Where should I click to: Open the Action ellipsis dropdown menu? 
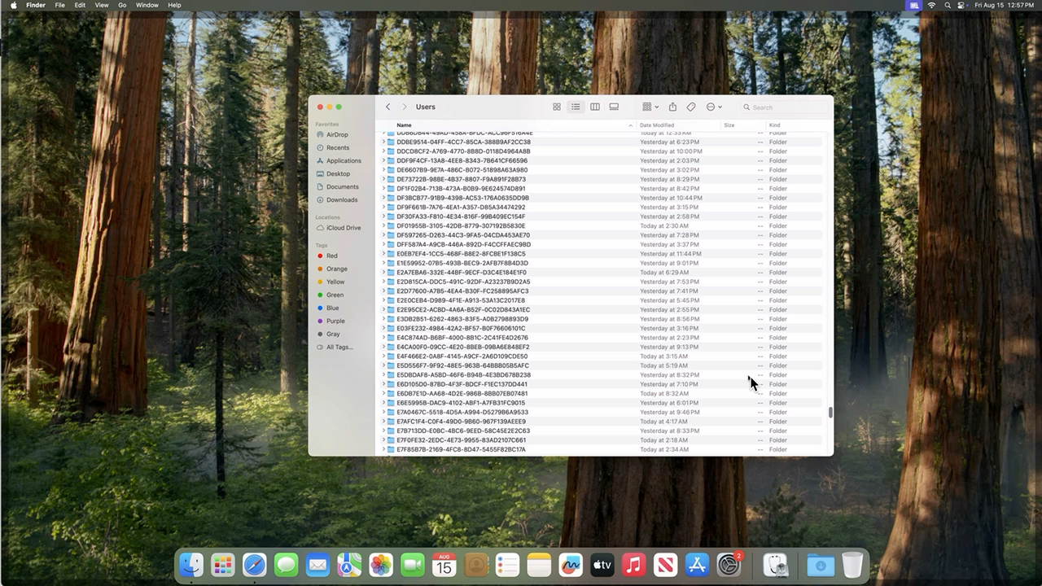pyautogui.click(x=714, y=107)
